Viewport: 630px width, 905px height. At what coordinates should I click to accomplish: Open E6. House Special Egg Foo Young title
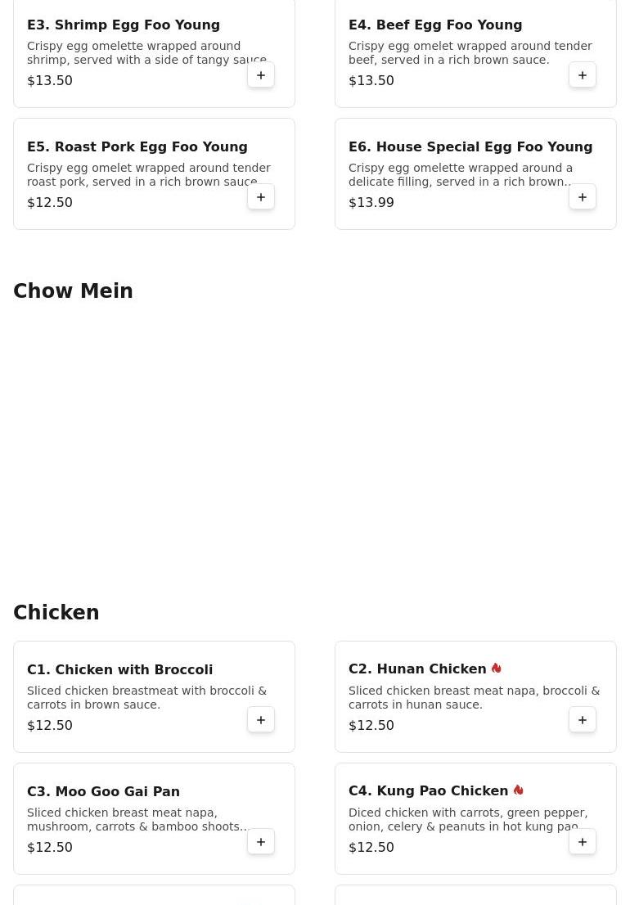click(470, 146)
